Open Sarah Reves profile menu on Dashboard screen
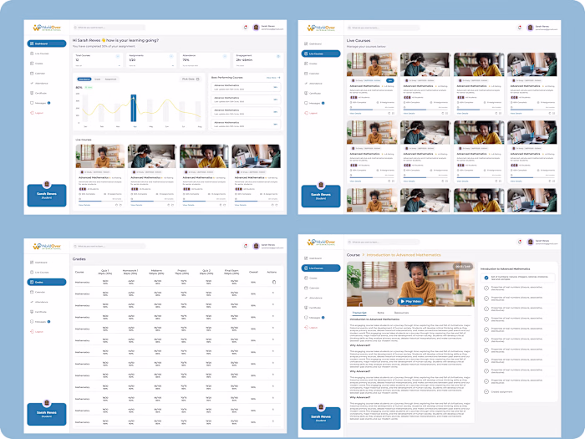585x439 pixels. tap(268, 28)
